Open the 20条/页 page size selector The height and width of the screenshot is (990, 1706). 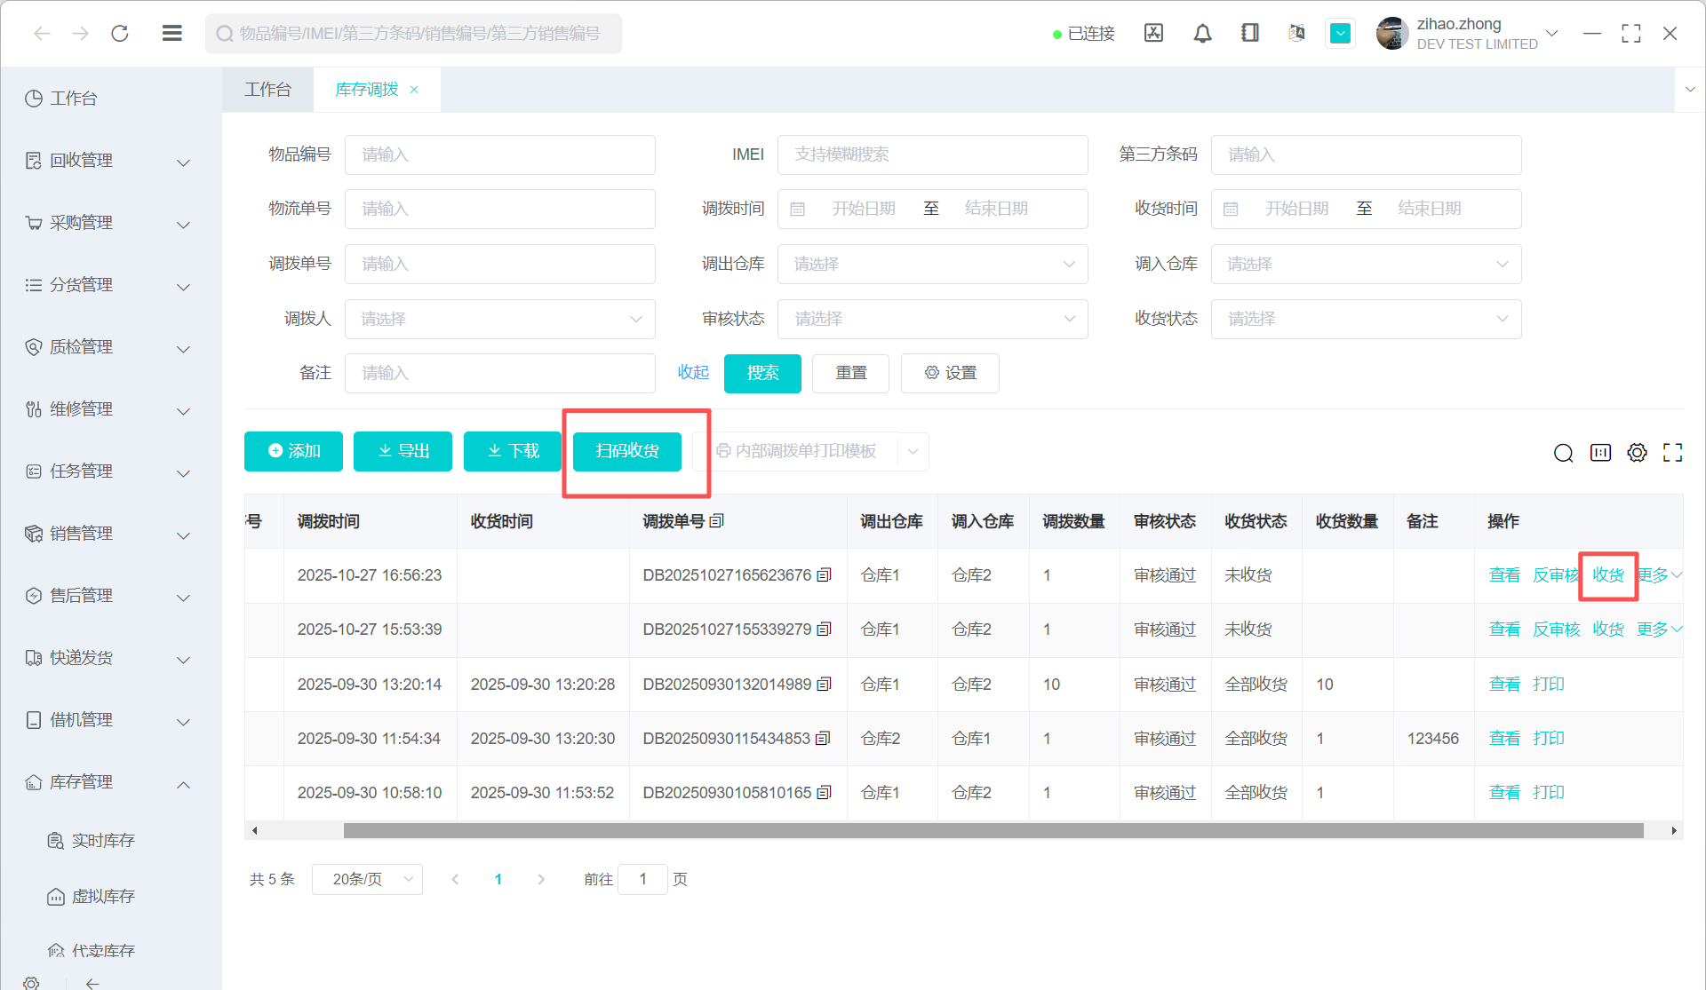[367, 879]
